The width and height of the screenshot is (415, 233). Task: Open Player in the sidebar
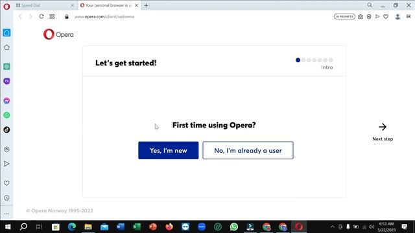pyautogui.click(x=6, y=150)
